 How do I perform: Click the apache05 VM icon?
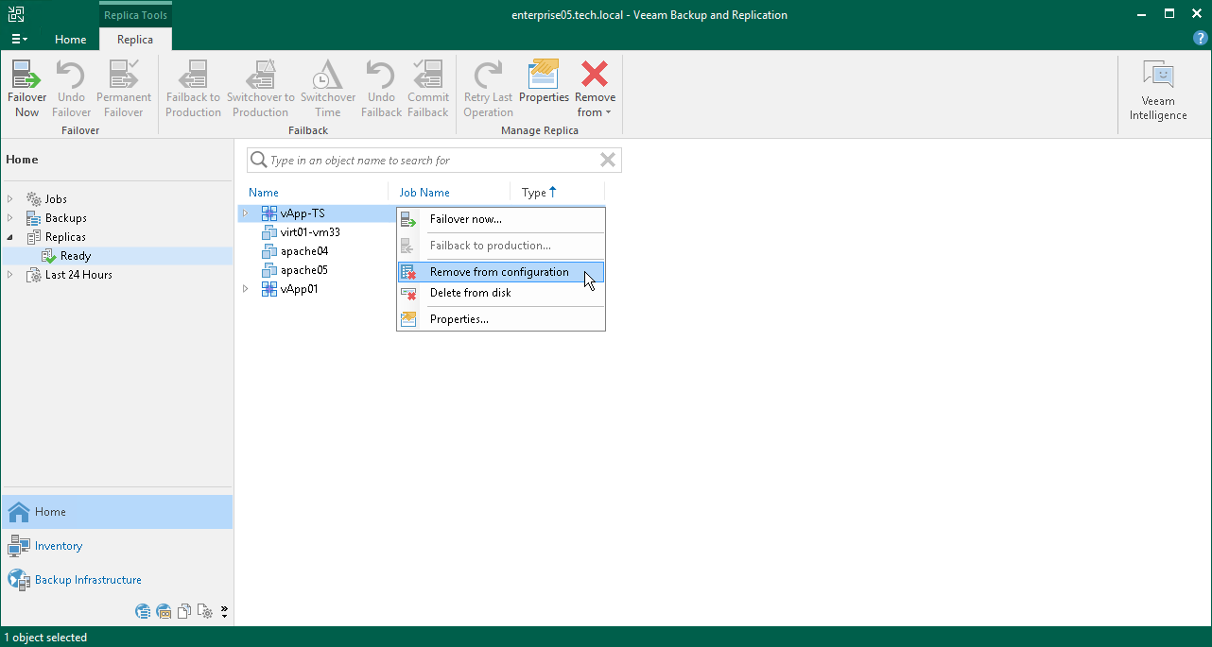coord(269,270)
